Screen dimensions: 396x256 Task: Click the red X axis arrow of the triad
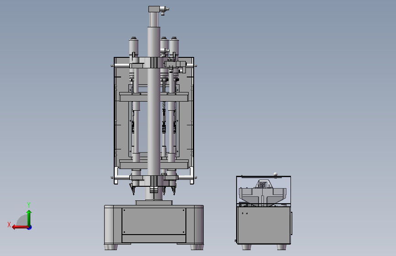click(x=20, y=227)
